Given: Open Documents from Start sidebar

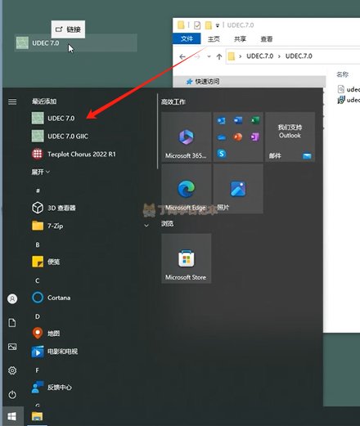Looking at the screenshot, I should coord(12,323).
